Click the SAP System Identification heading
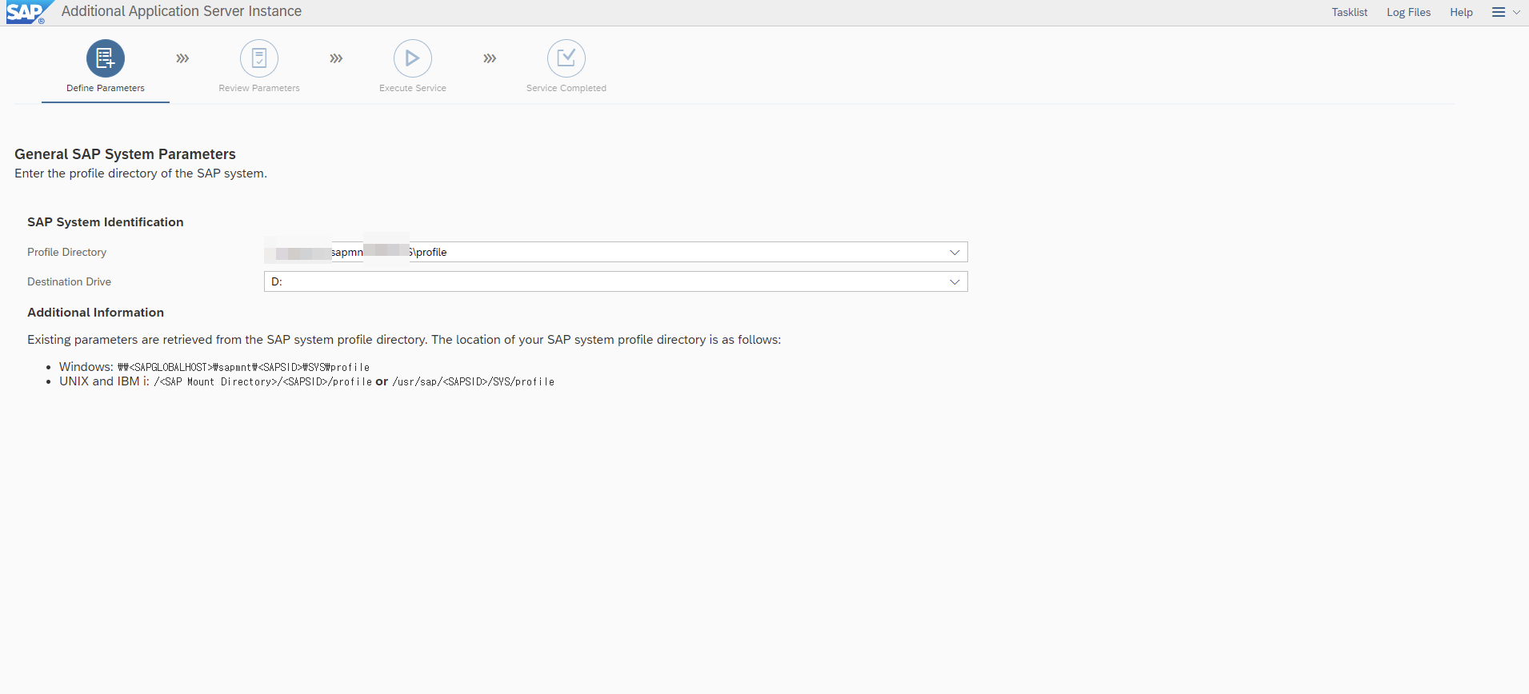This screenshot has height=694, width=1529. (106, 222)
